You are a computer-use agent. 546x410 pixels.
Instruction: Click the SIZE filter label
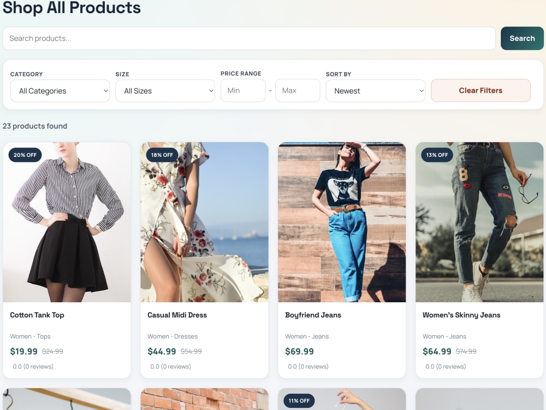pos(122,74)
